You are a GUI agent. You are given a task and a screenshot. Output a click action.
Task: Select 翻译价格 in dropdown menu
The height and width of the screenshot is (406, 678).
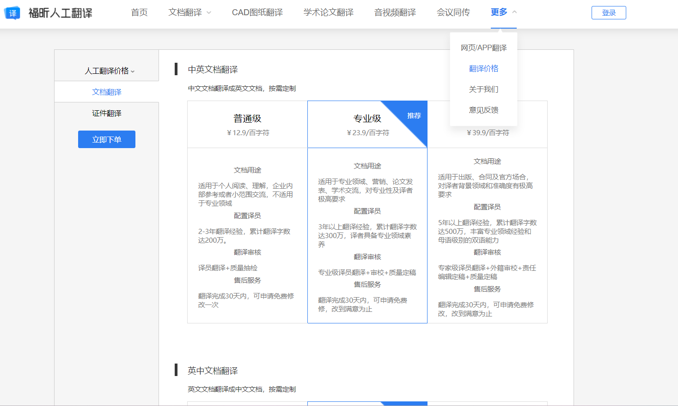[484, 68]
